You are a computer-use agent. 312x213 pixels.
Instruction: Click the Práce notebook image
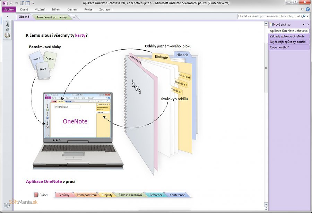coord(36,59)
